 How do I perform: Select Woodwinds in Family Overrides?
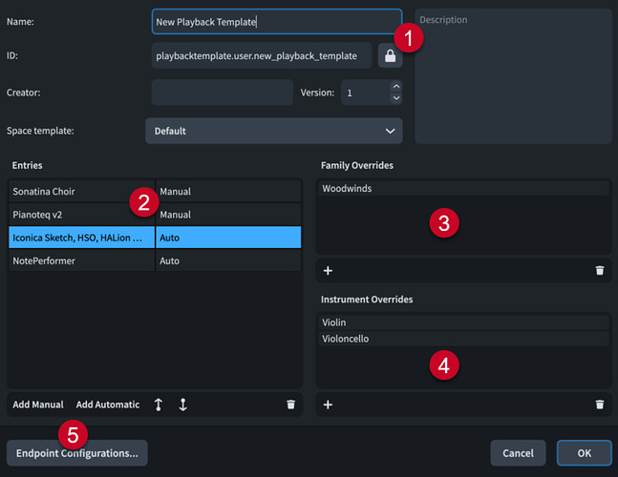463,189
